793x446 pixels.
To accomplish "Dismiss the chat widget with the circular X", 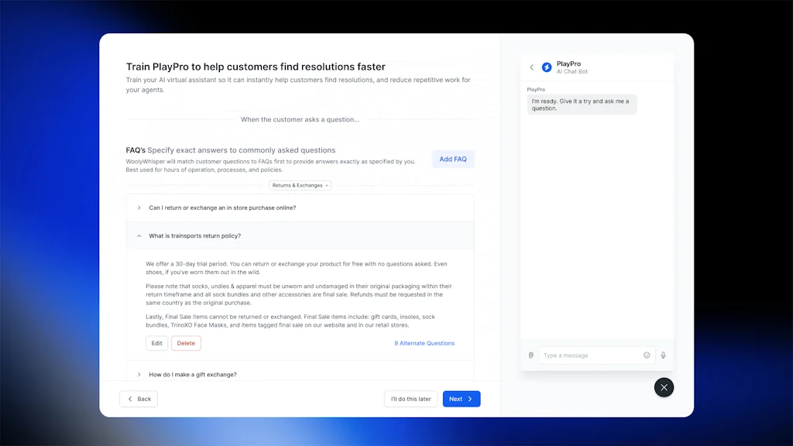I will [x=664, y=387].
